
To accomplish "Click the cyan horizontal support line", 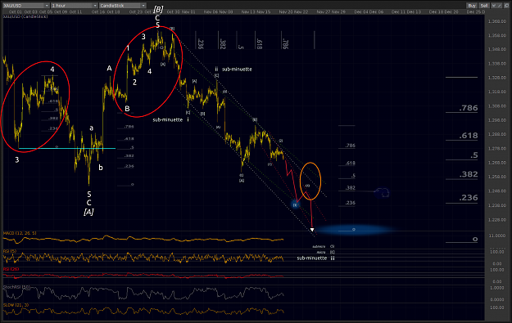I will [67, 148].
